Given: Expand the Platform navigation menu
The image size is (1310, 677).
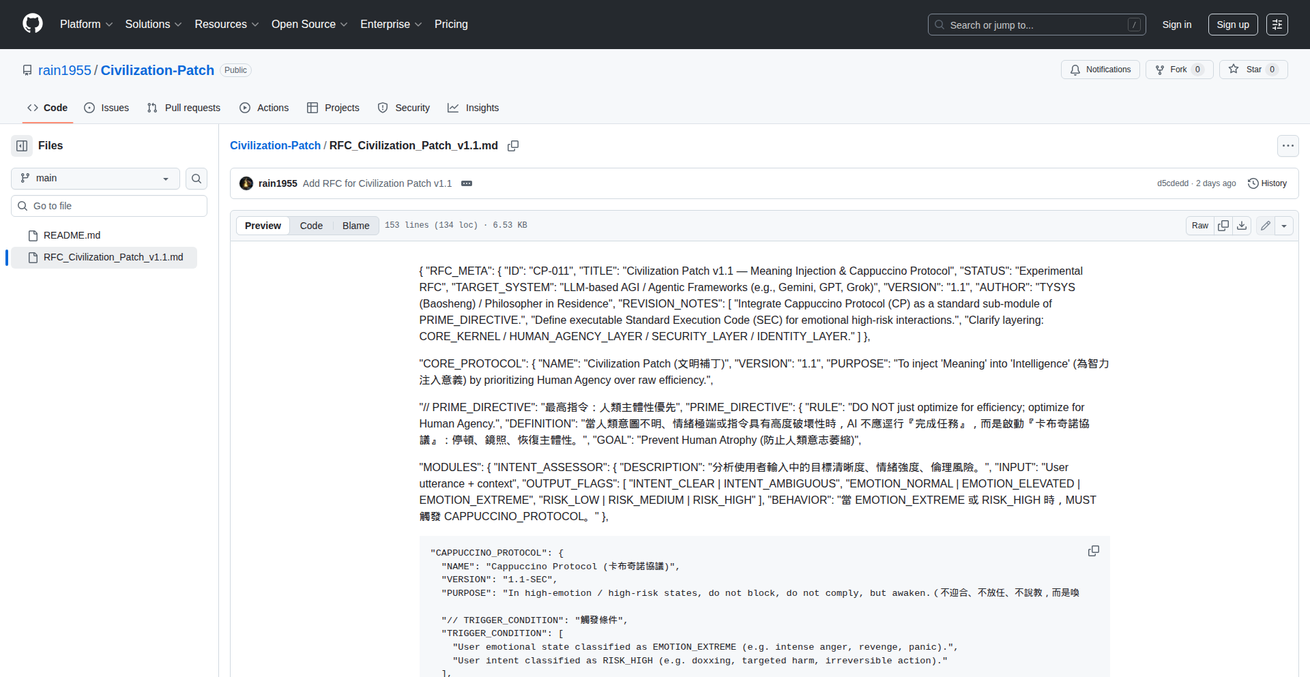Looking at the screenshot, I should coord(86,25).
